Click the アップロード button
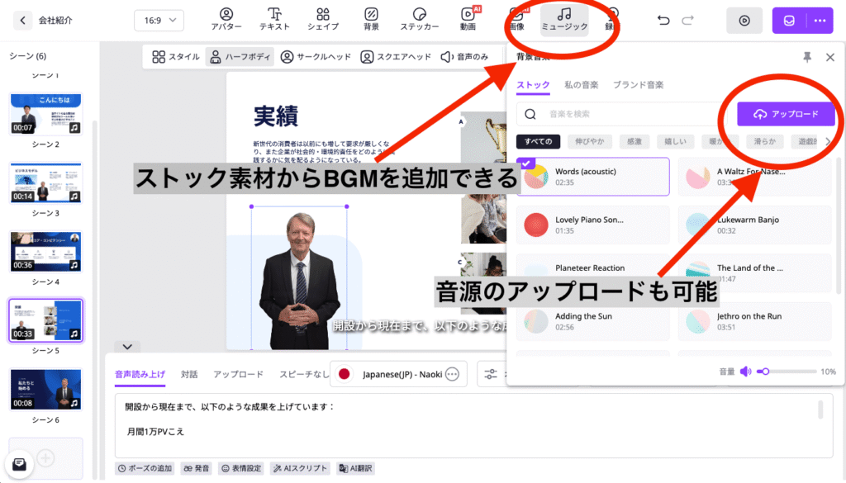This screenshot has height=483, width=846. click(787, 114)
